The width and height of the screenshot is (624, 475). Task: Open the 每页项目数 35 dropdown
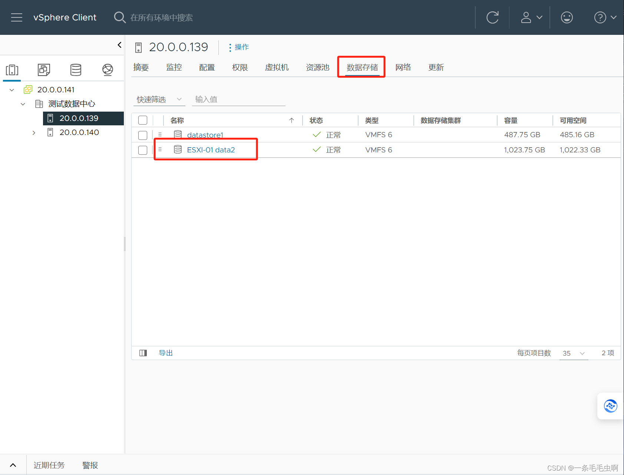click(574, 353)
